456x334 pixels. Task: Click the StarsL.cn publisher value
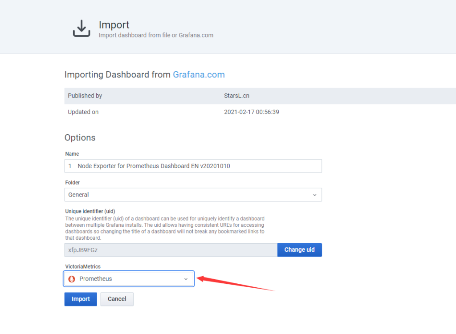236,96
